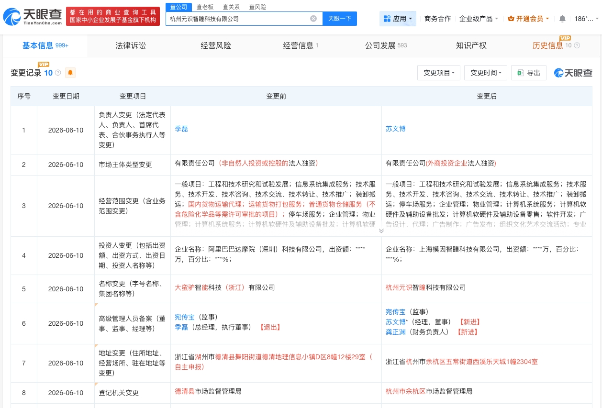Click the 变更项目 column header
The image size is (602, 408).
point(133,96)
